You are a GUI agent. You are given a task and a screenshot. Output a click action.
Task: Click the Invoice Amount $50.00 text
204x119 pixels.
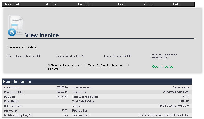[118, 56]
